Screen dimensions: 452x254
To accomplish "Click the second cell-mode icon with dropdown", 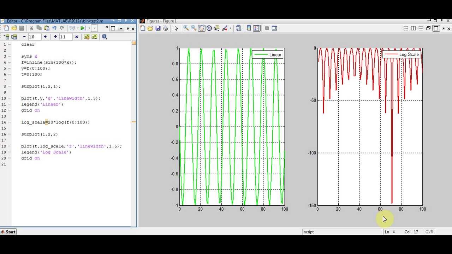I will coord(94,37).
